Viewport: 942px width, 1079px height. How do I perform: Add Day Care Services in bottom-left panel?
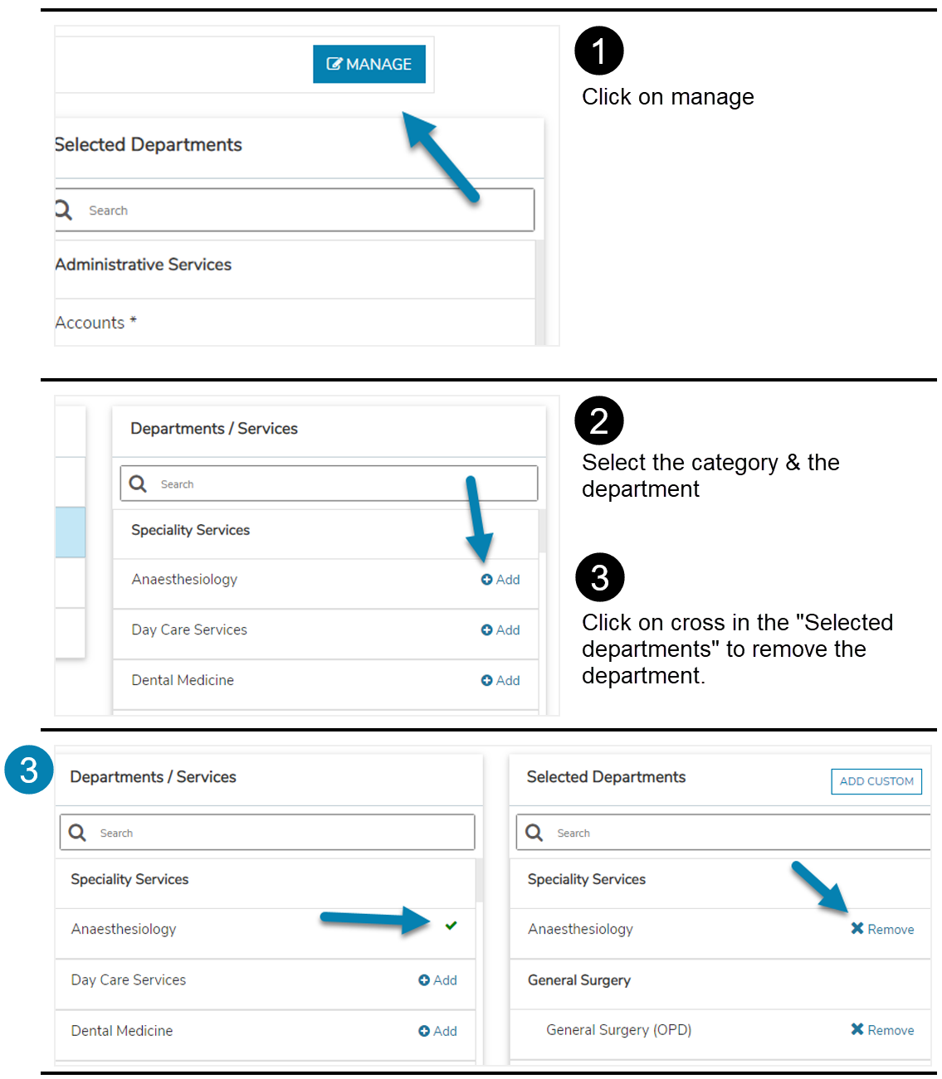[x=437, y=980]
